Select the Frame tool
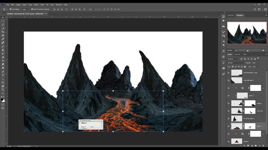 click(3, 35)
